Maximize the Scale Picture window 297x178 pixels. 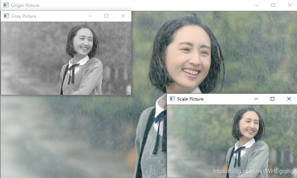click(x=272, y=99)
